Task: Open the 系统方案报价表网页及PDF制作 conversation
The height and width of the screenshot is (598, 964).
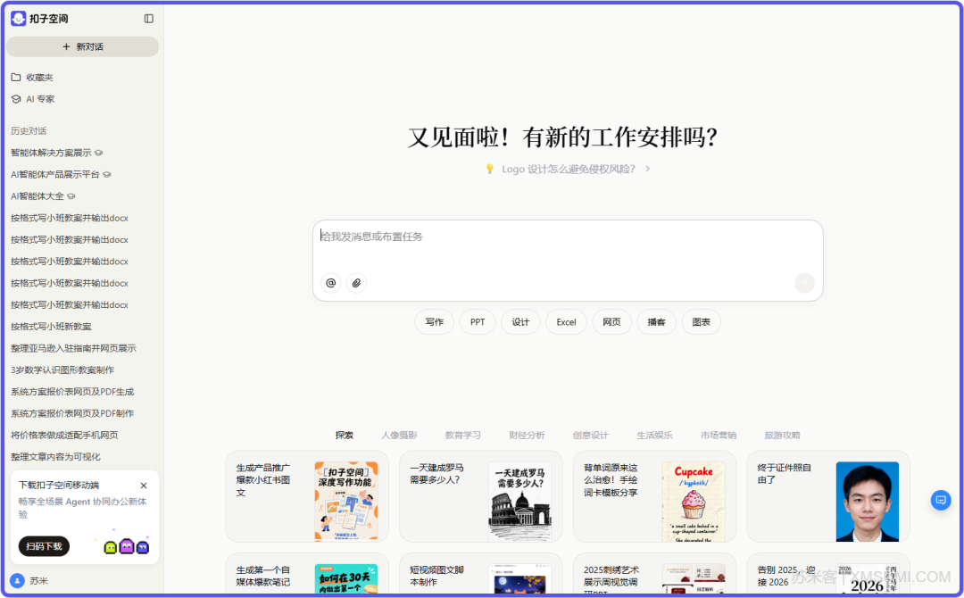Action: click(72, 413)
